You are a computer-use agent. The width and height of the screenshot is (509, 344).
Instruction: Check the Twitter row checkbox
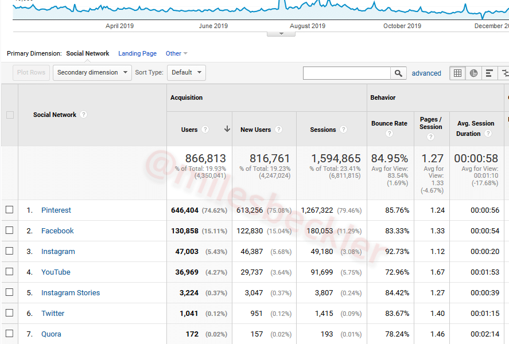9,313
